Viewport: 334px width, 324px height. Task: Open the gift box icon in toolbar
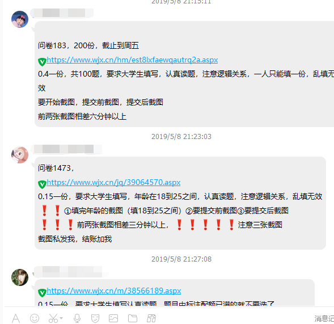[x=151, y=318]
